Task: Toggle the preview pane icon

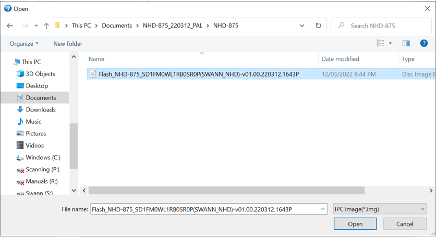Action: point(406,44)
